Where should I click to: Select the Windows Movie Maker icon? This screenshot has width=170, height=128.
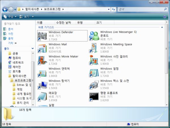click(x=42, y=60)
